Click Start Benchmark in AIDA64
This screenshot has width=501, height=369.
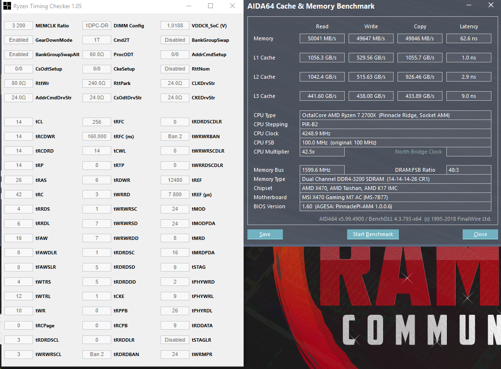(x=373, y=234)
